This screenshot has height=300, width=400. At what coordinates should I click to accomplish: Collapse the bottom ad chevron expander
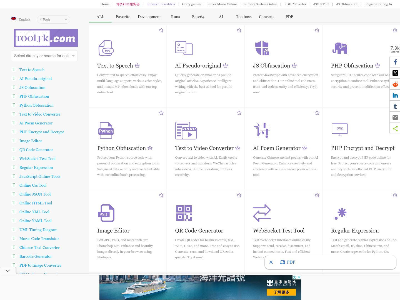(8, 271)
